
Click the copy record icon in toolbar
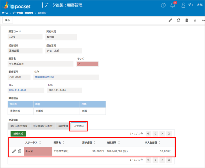click(x=178, y=20)
